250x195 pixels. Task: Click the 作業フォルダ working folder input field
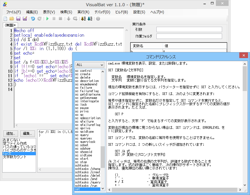point(189,36)
